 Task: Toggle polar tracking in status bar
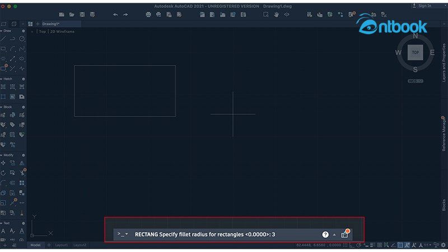click(359, 245)
